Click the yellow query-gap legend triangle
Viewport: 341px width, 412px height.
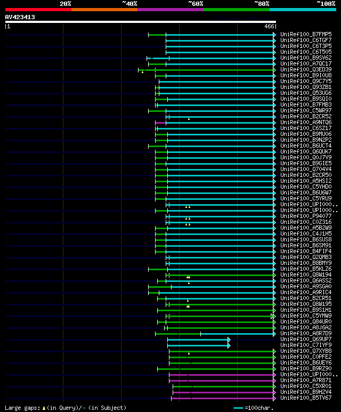pos(44,408)
